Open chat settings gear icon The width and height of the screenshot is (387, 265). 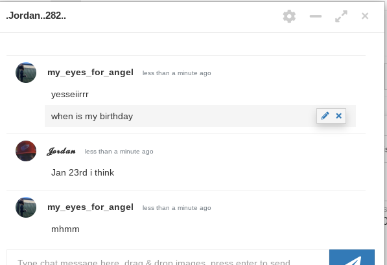[289, 16]
